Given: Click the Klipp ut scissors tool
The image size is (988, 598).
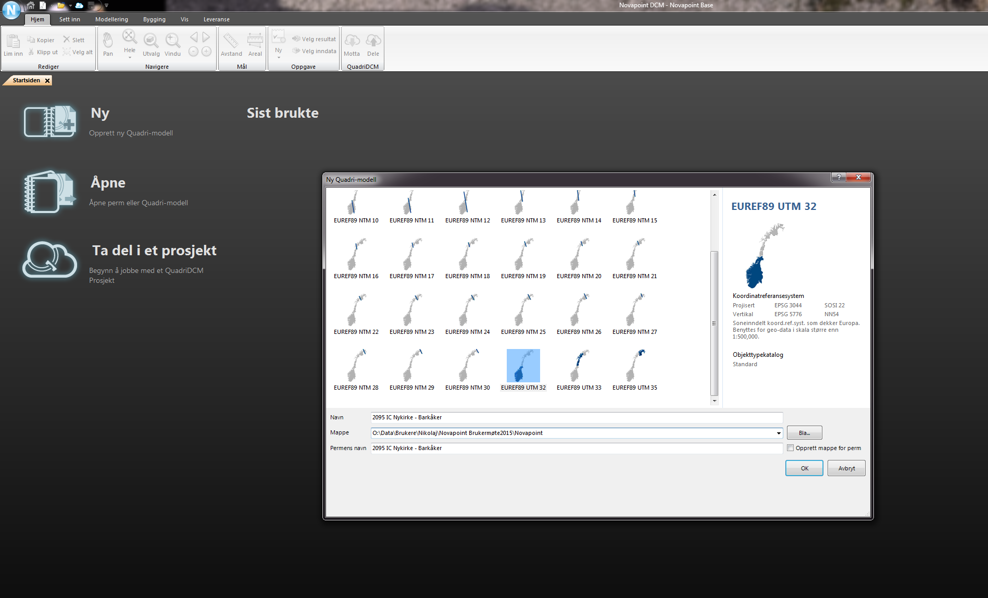Looking at the screenshot, I should click(x=42, y=52).
